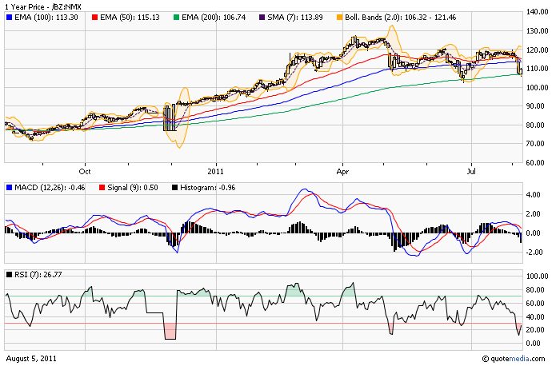Click the blue EMA (100) legend swatch
The image size is (552, 366).
click(x=9, y=18)
